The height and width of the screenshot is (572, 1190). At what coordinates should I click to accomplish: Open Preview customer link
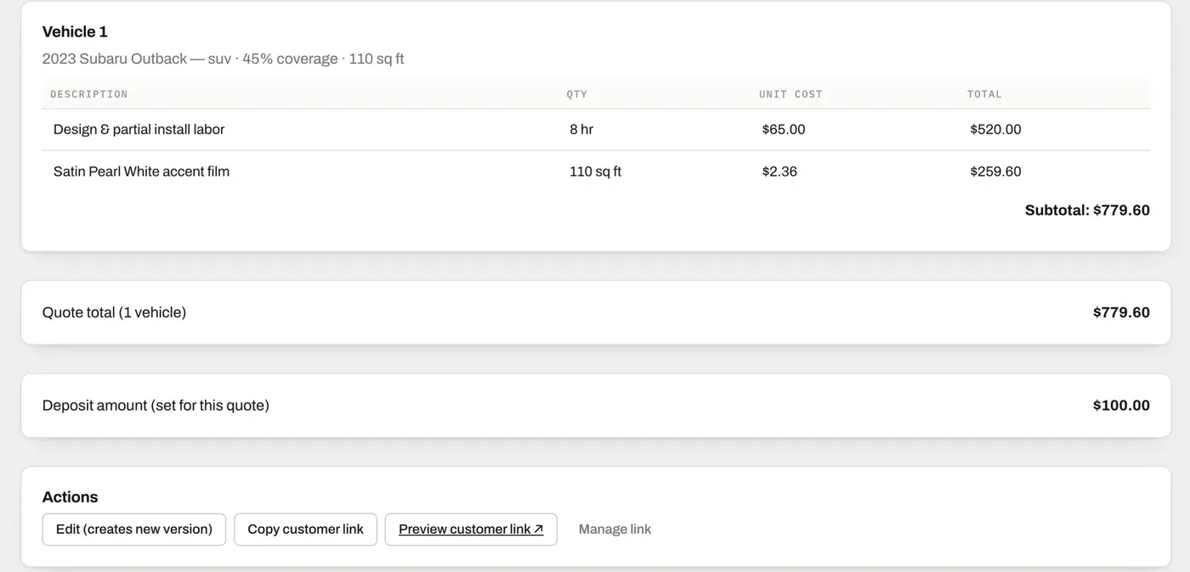coord(471,530)
